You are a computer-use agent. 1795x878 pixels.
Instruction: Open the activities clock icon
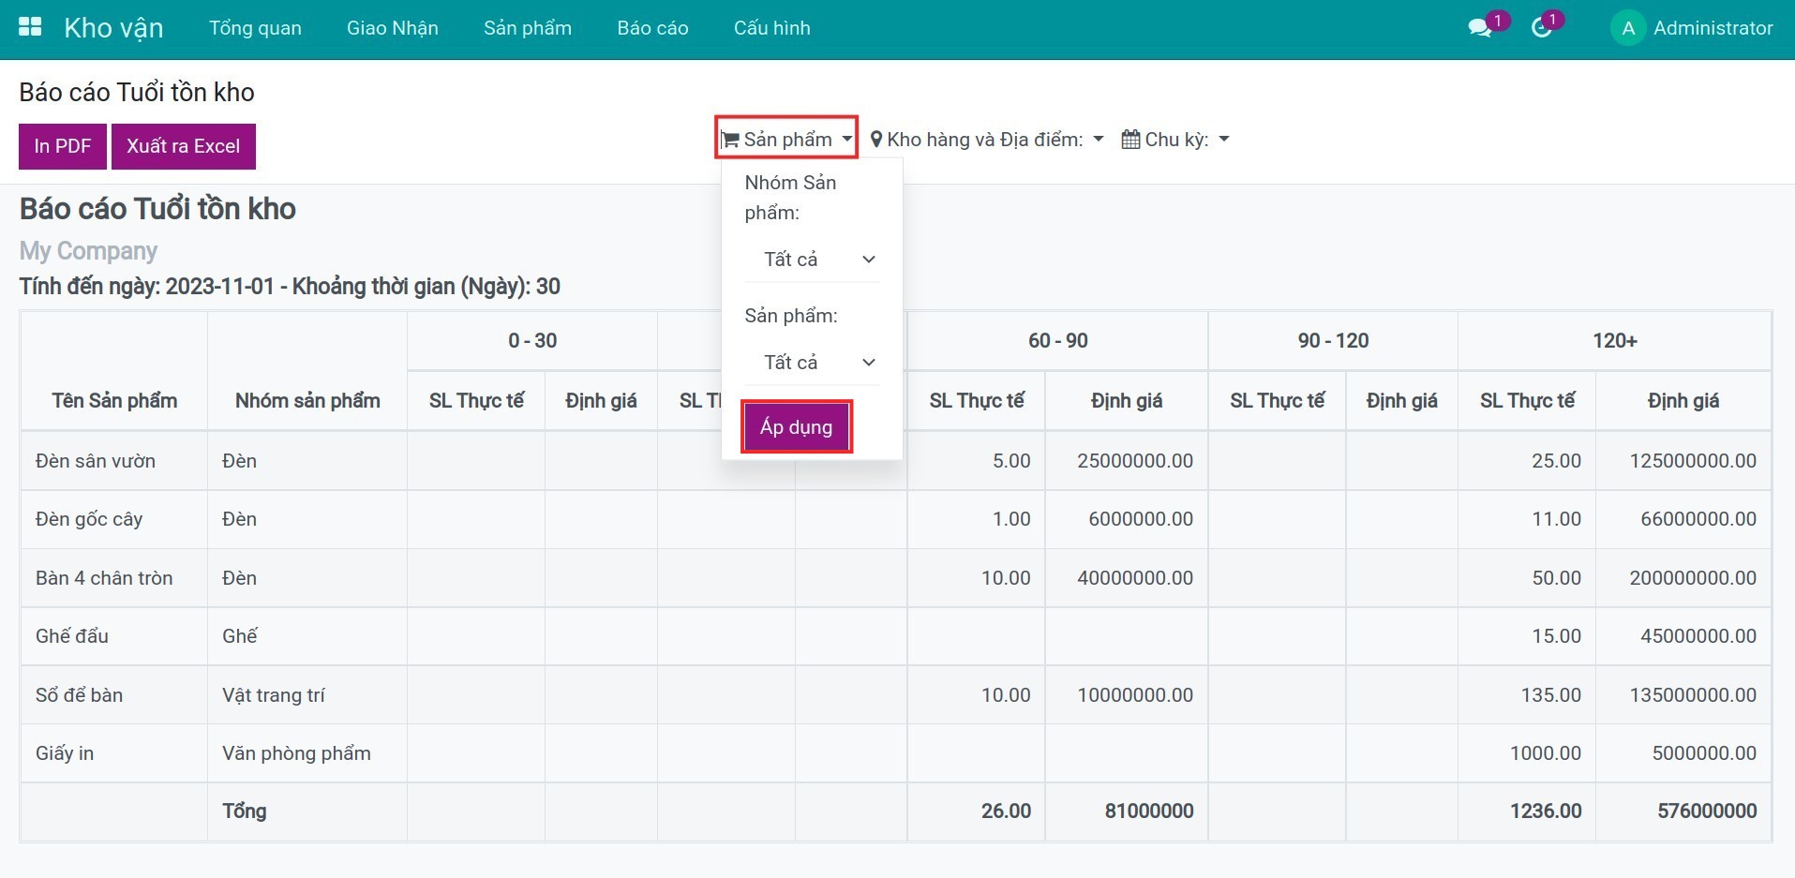pyautogui.click(x=1541, y=28)
